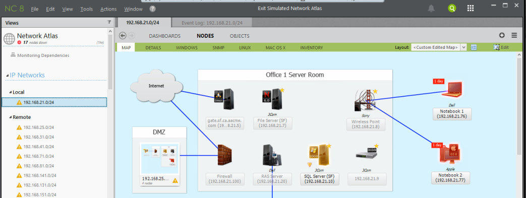Screen dimensions: 526x198
Task: Switch to the SNMP sub-tab
Action: [x=218, y=47]
